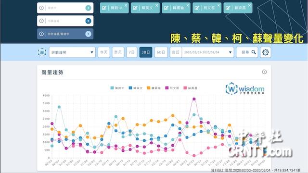Open the settings gear icon
The image size is (308, 173).
(265, 52)
